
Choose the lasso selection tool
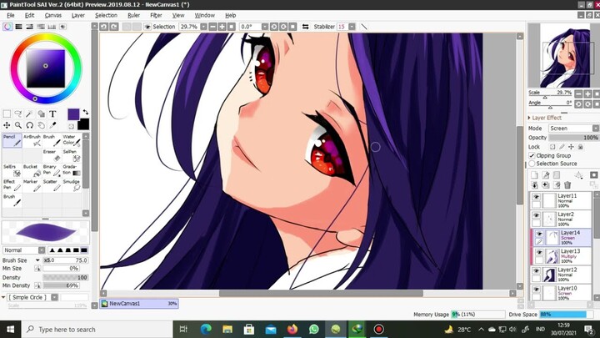click(x=18, y=114)
